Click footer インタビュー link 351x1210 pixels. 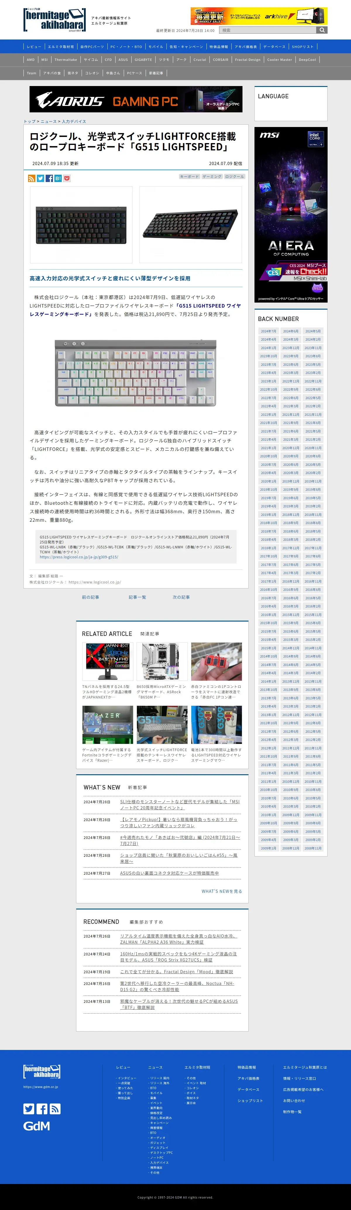[x=127, y=1078]
